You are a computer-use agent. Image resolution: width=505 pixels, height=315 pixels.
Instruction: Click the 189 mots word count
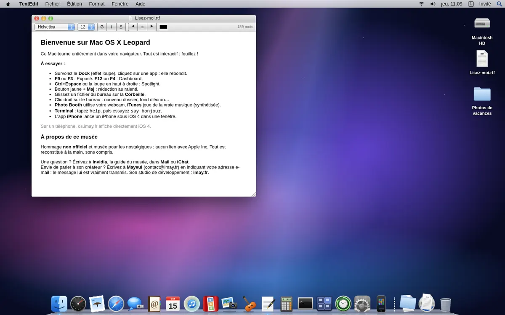tap(245, 27)
